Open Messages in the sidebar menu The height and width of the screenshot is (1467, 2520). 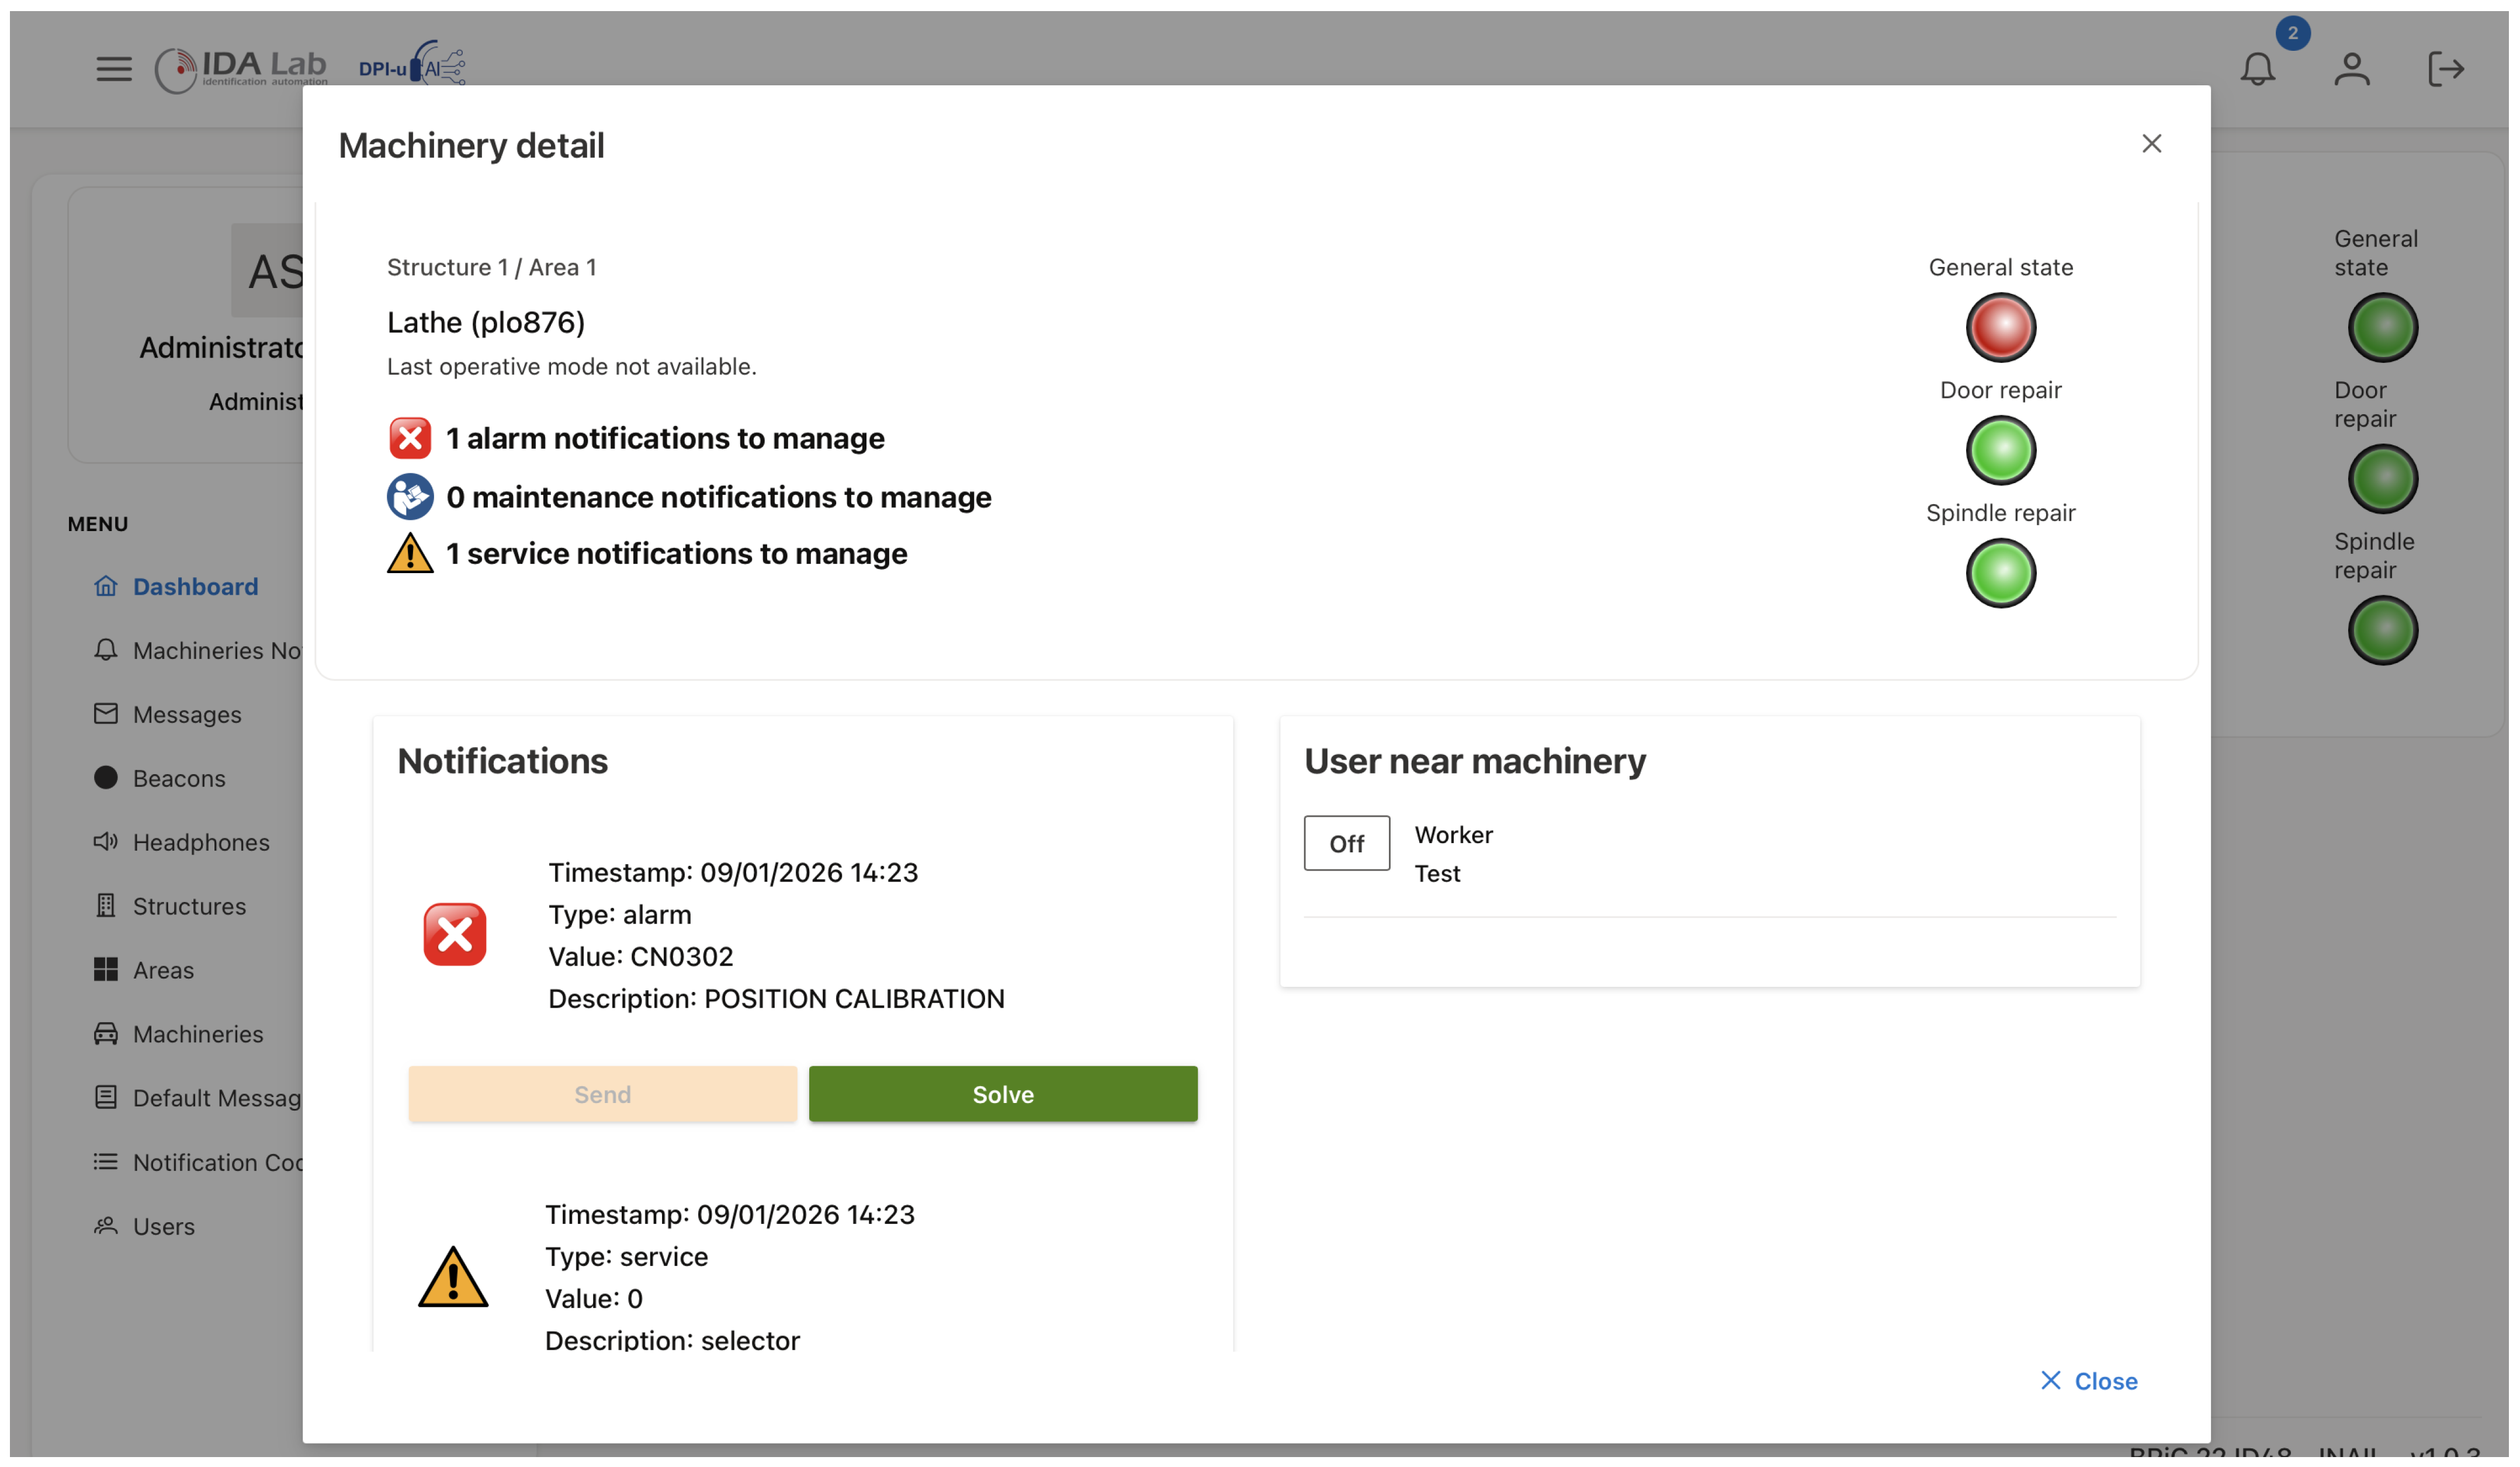pyautogui.click(x=187, y=714)
